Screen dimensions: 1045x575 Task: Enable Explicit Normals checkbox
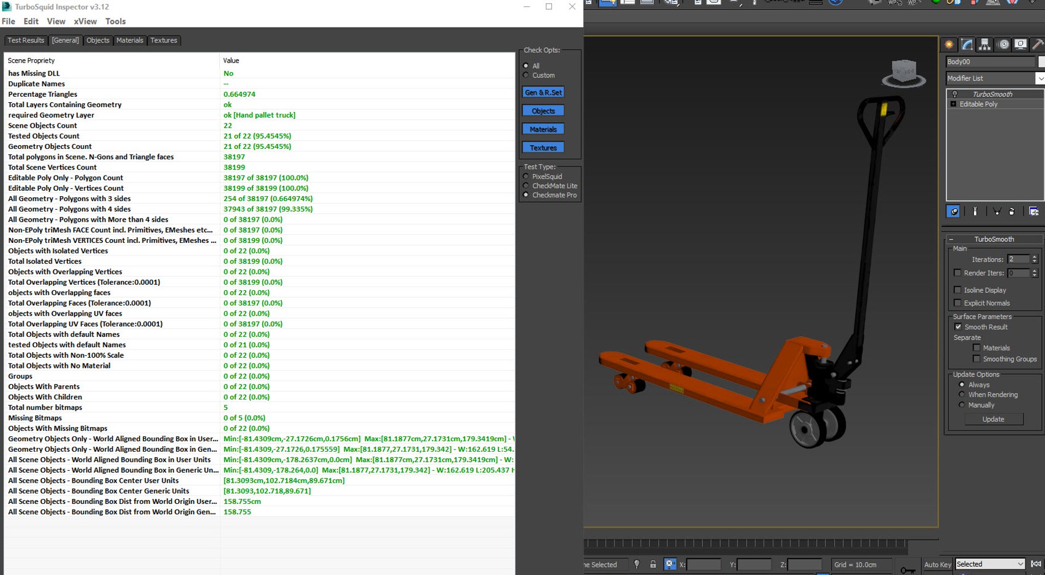click(957, 303)
